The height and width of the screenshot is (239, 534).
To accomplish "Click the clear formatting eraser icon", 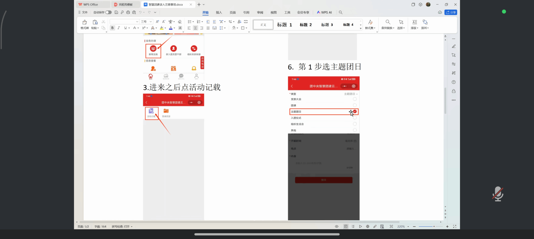I will 180,22.
